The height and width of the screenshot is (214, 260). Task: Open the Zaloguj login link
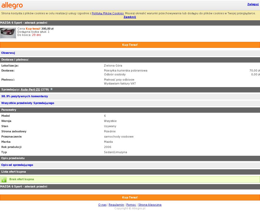(x=253, y=4)
